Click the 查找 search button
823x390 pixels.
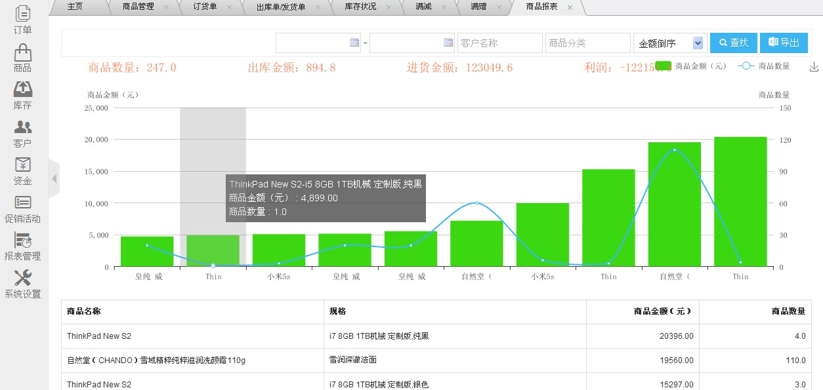coord(733,43)
